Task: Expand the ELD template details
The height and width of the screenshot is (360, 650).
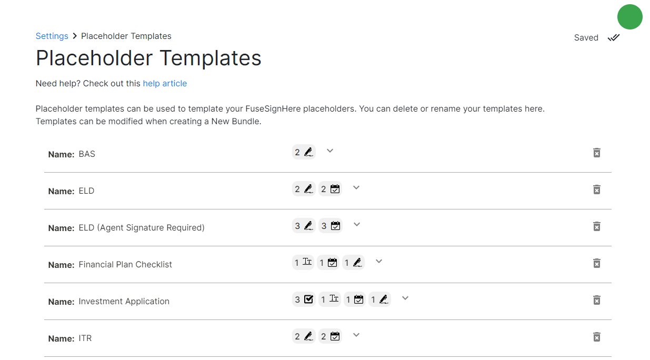Action: click(356, 188)
